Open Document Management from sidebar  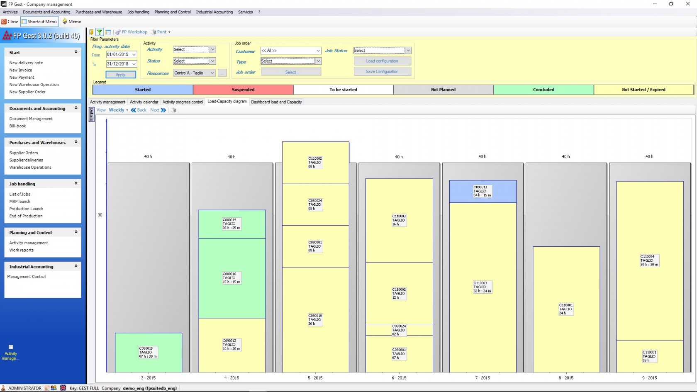[31, 119]
